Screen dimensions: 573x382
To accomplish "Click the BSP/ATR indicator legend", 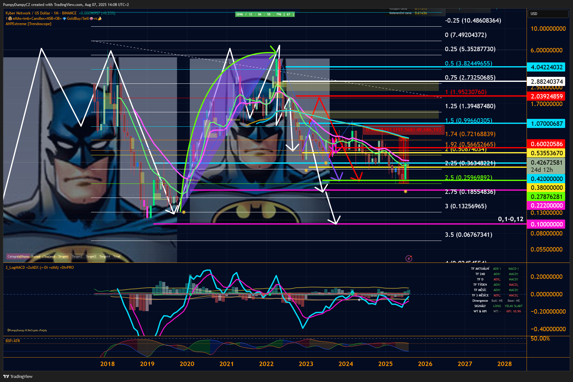I will coord(13,341).
